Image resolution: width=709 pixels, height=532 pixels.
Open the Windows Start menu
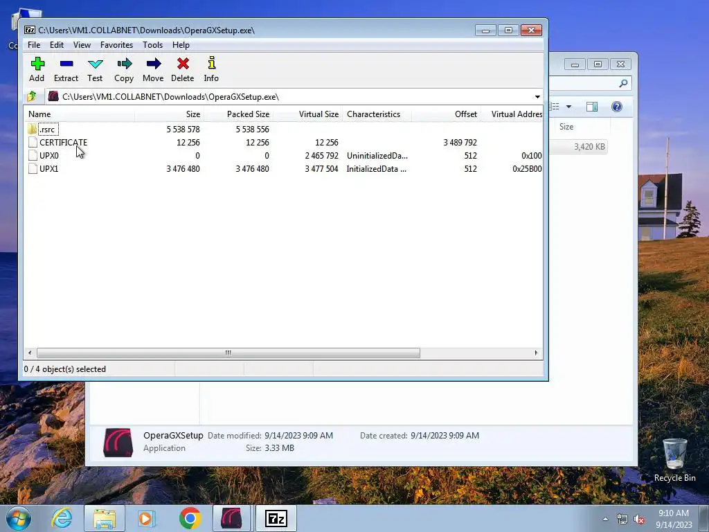coord(19,518)
